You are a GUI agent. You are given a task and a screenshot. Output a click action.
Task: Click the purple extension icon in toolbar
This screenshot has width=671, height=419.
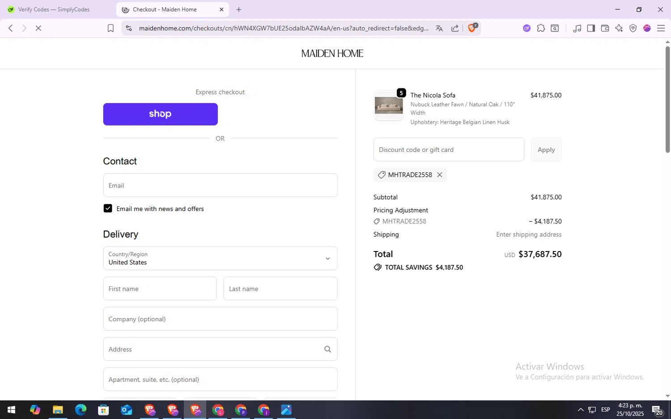click(x=527, y=28)
